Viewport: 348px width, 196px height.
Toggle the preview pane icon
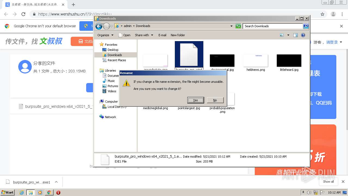click(296, 35)
